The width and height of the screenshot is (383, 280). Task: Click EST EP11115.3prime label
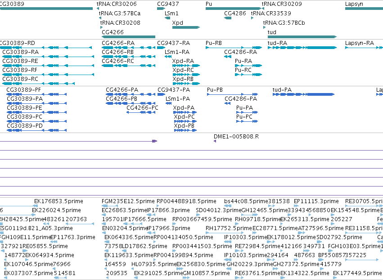(x=316, y=201)
